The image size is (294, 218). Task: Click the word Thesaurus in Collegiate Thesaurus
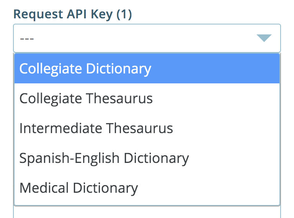click(x=119, y=98)
